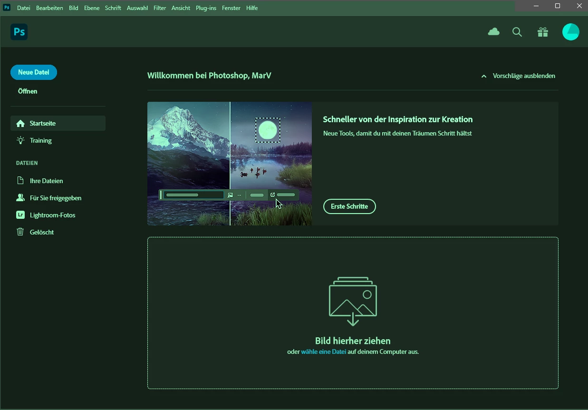Screen dimensions: 588x410
Task: Open the Filter menu
Action: [x=160, y=8]
